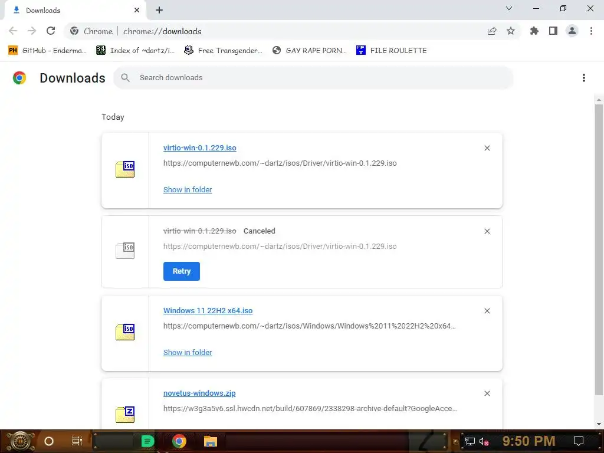Click the Chrome logo beside Downloads heading
The image size is (604, 453).
19,78
